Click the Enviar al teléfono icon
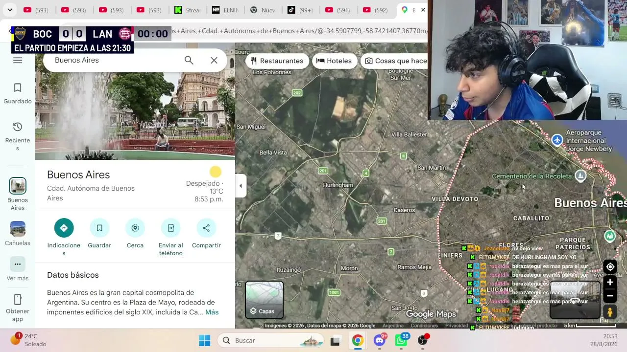The image size is (627, 352). coord(171,228)
